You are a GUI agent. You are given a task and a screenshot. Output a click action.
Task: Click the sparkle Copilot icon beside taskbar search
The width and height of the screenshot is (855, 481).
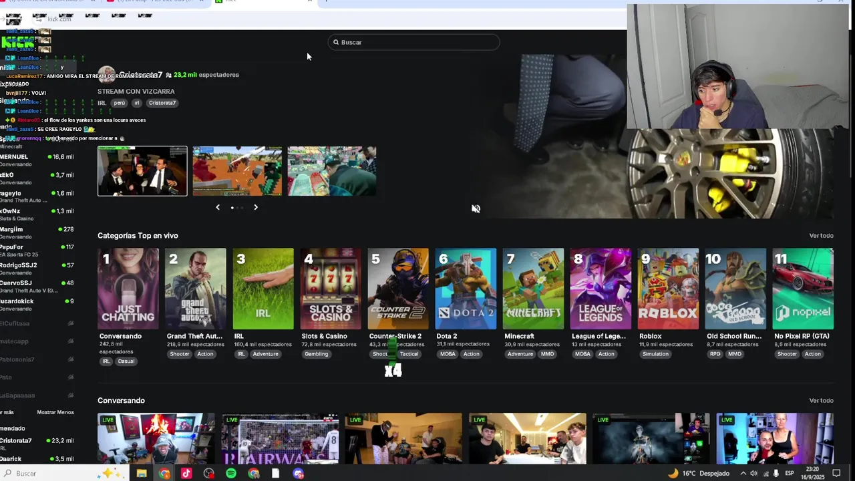112,473
